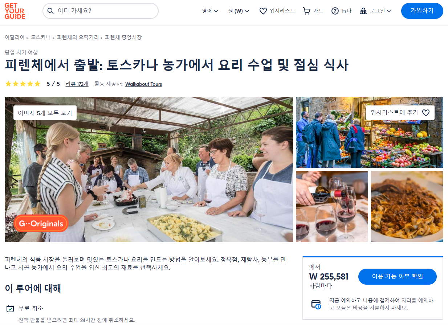Click 이용 가능 여부 확인 button
This screenshot has width=448, height=325.
pos(397,277)
